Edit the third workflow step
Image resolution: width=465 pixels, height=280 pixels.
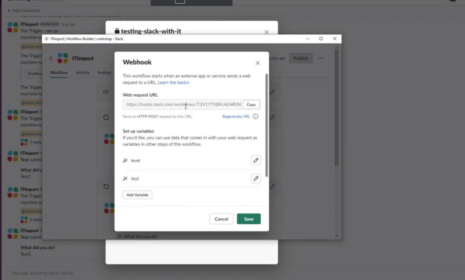point(272,187)
